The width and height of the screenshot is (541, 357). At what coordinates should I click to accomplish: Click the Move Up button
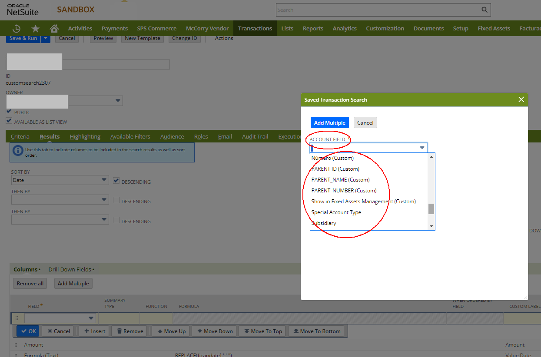[x=171, y=331]
